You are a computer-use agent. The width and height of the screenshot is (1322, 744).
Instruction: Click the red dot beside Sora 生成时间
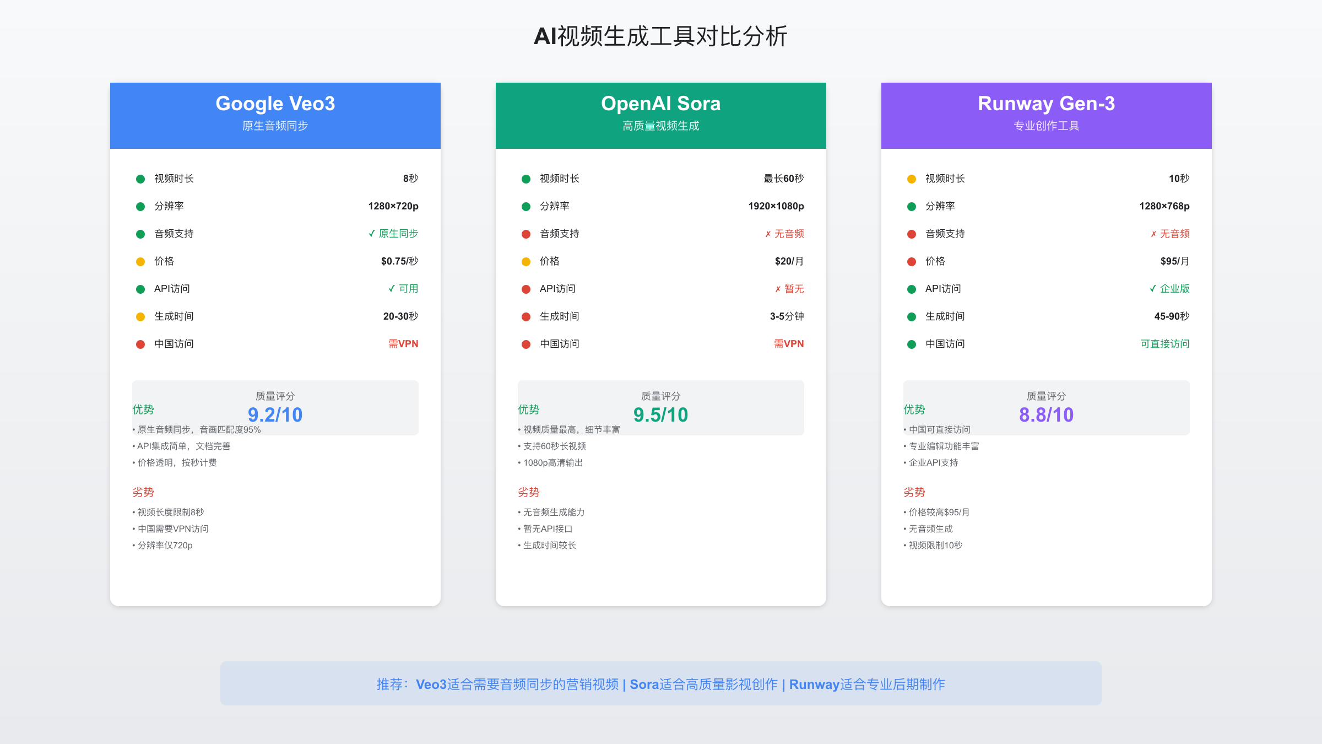[x=526, y=317]
